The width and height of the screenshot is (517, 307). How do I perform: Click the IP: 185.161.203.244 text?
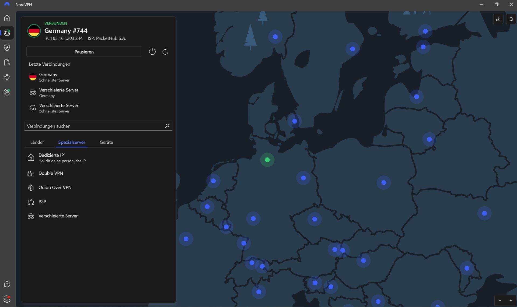[64, 38]
